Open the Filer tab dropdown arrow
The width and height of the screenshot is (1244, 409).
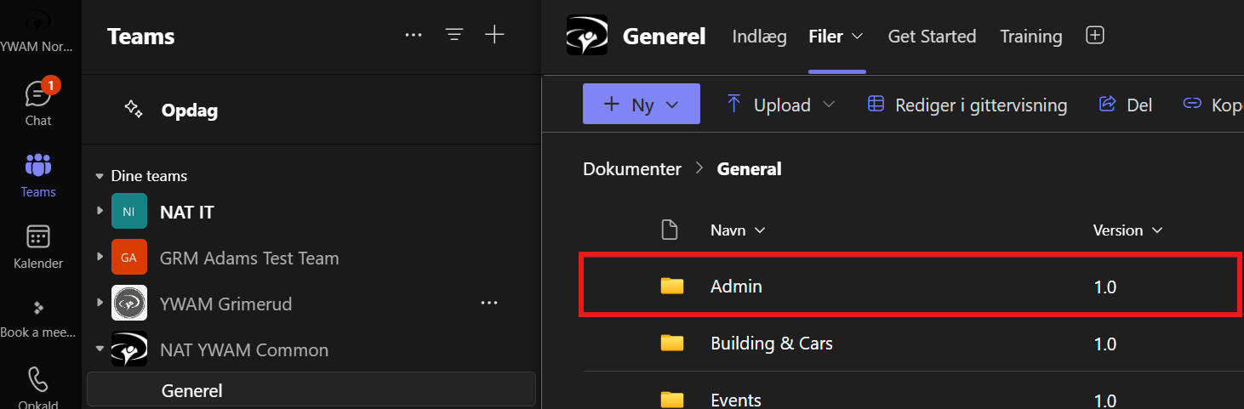click(x=858, y=37)
